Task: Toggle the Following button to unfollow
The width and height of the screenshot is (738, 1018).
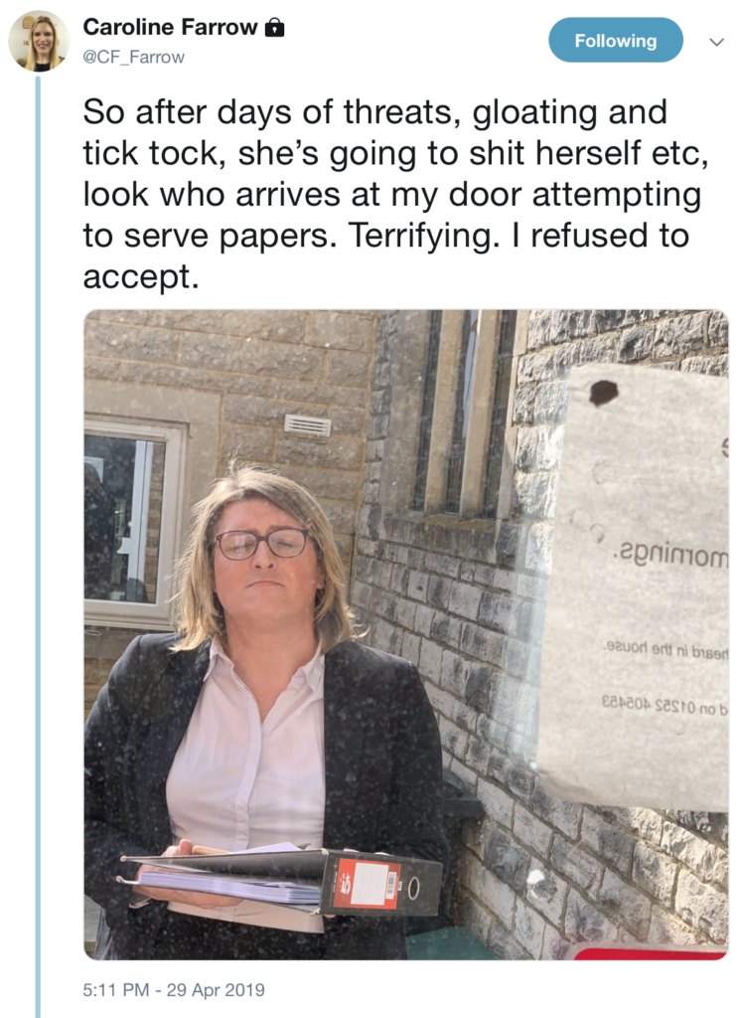Action: tap(616, 40)
